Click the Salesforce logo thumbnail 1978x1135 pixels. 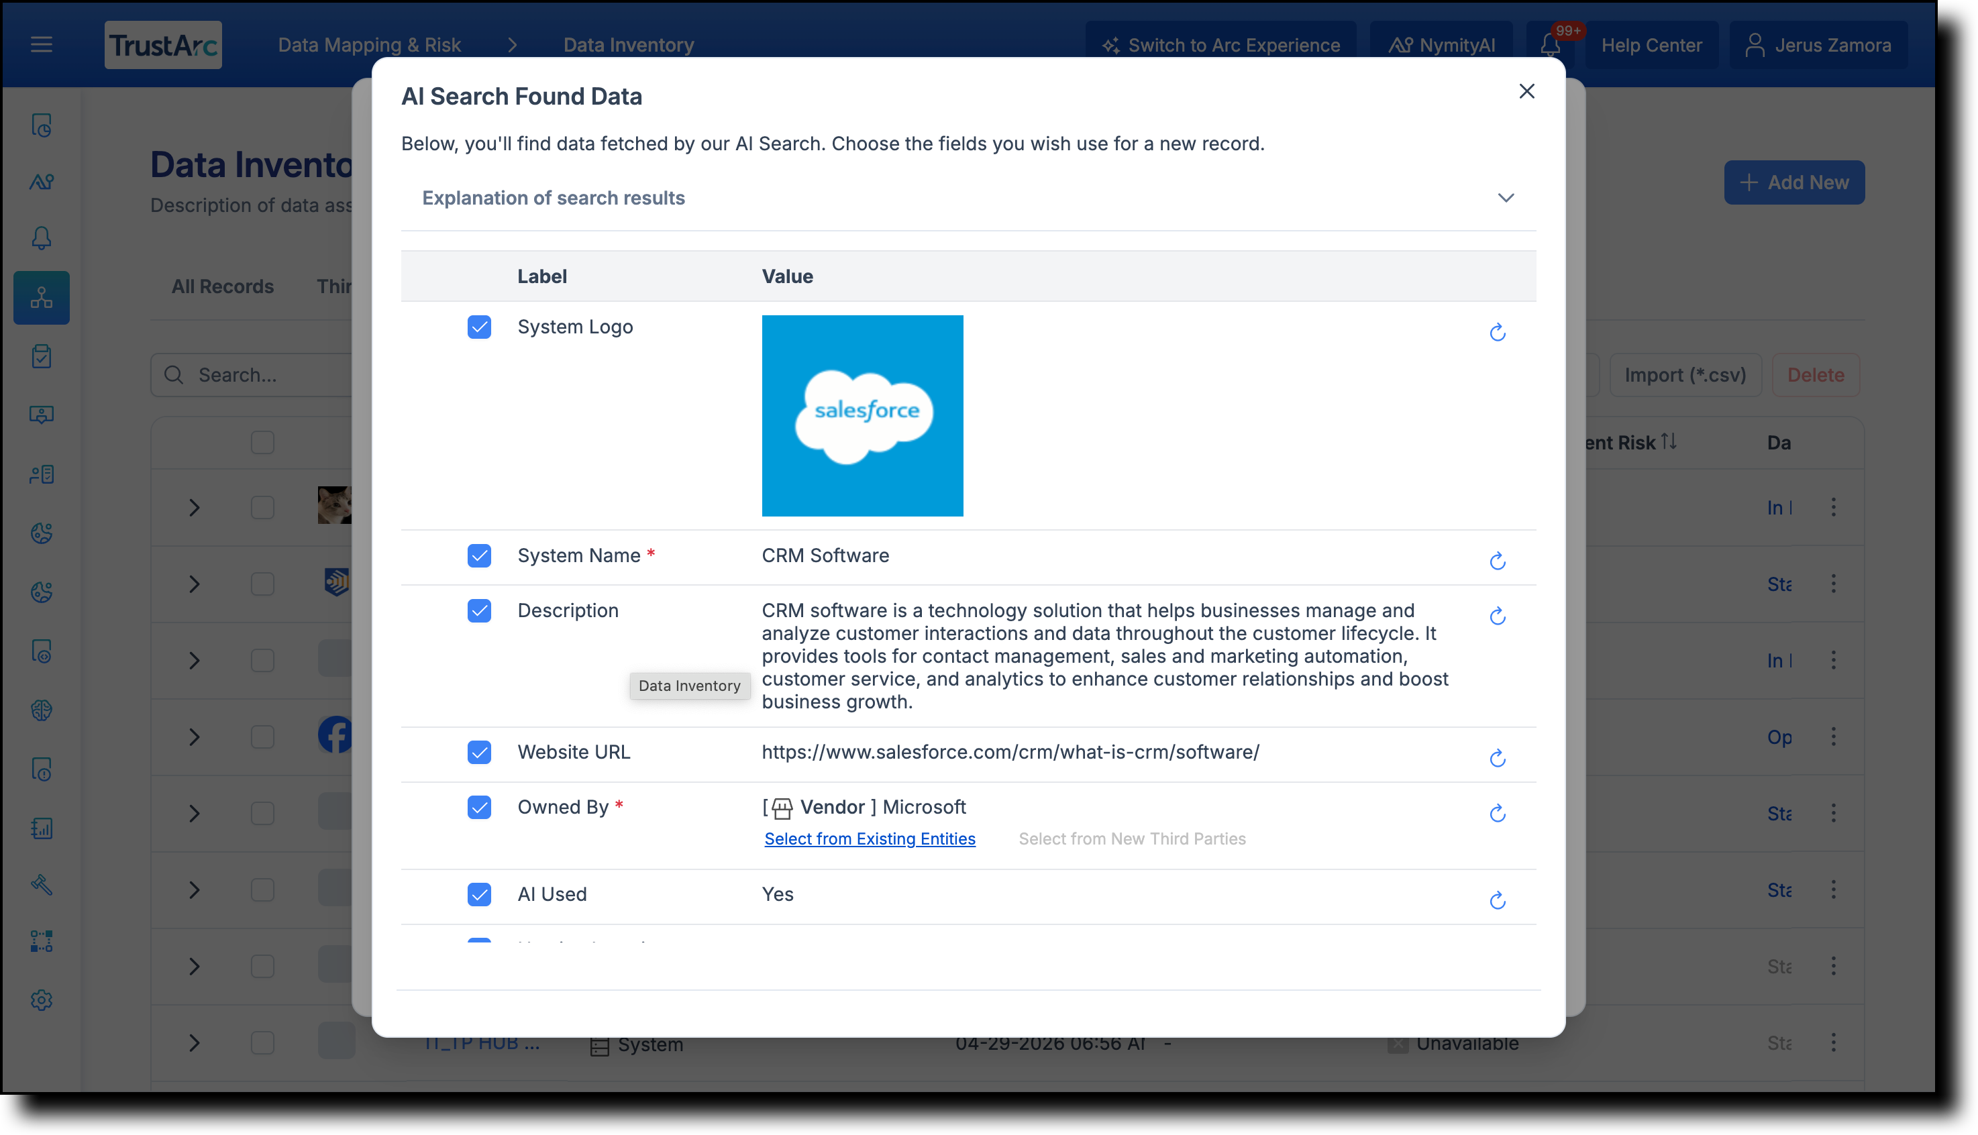[x=862, y=415]
